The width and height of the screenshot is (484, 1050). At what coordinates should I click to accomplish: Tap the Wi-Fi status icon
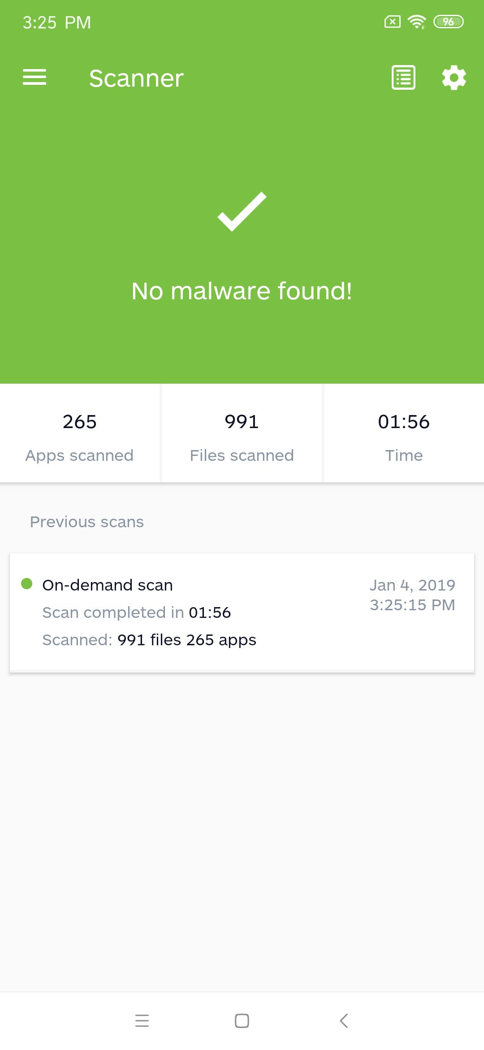416,22
